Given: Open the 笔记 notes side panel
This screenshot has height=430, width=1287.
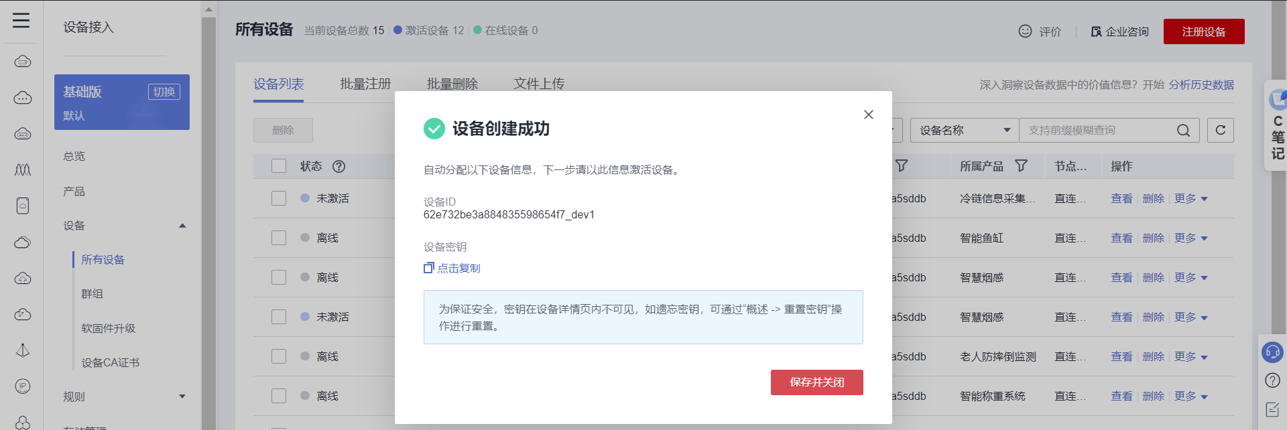Looking at the screenshot, I should [1277, 126].
